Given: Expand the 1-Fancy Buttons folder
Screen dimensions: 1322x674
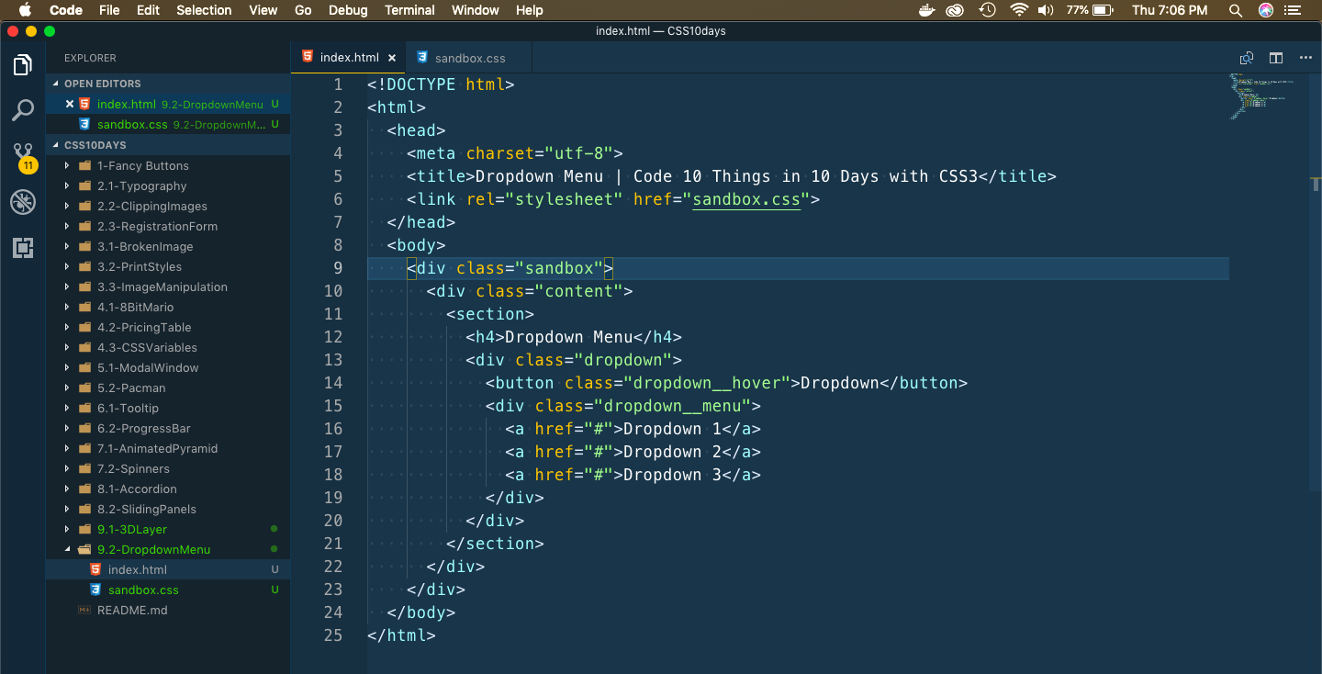Looking at the screenshot, I should (x=168, y=165).
